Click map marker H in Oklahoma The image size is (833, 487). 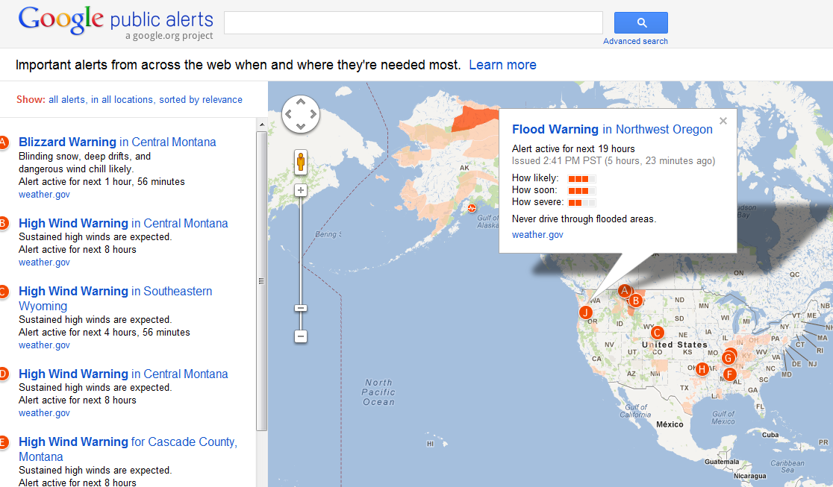(702, 368)
